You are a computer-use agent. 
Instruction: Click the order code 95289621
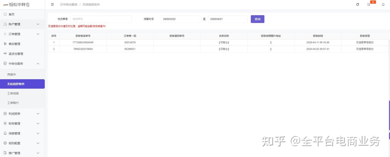130,49
